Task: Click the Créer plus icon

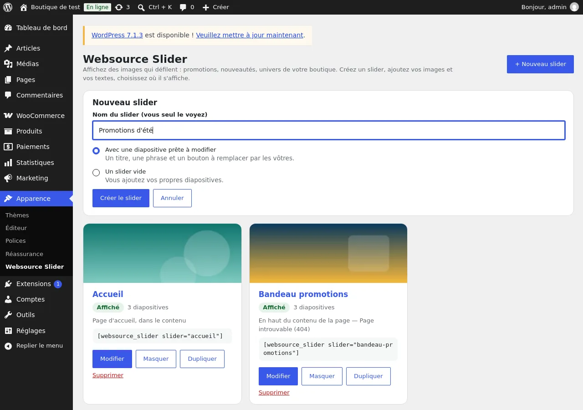Action: pyautogui.click(x=206, y=7)
